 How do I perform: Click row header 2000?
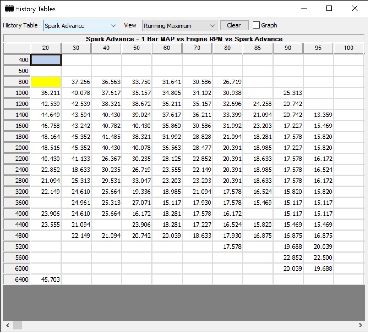[x=17, y=148]
